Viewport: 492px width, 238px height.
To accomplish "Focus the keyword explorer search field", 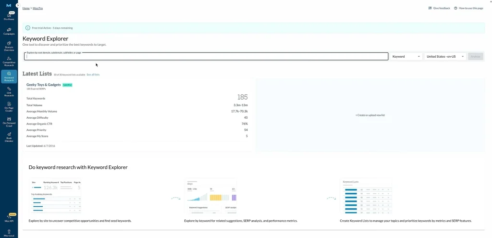I will [206, 56].
